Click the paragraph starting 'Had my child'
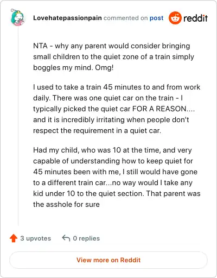Viewport: 217px width, 278px height. tap(117, 177)
